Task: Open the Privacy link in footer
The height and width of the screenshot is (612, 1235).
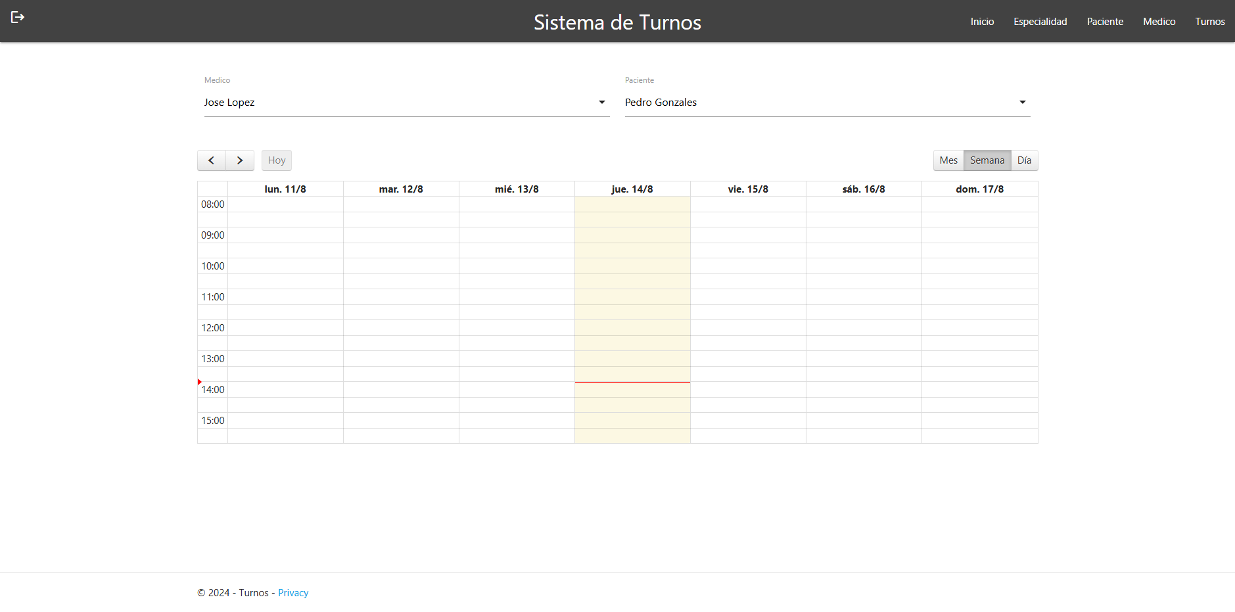Action: click(x=293, y=592)
